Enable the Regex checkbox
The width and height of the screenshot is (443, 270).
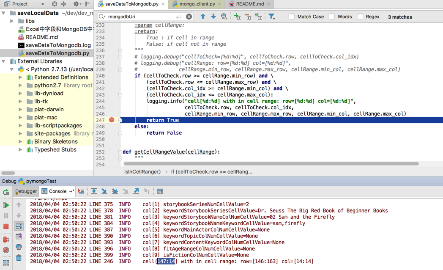(360, 17)
